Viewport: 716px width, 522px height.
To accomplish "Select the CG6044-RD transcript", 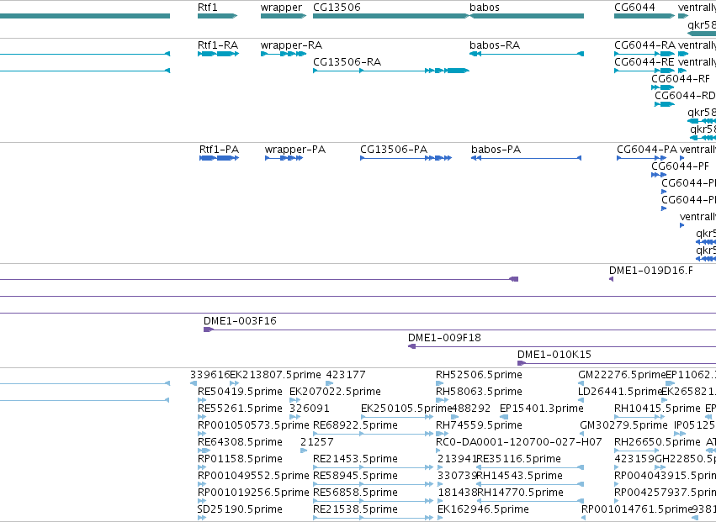I will (665, 104).
